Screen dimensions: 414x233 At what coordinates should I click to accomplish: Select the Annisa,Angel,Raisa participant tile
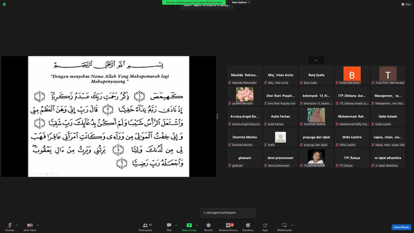click(245, 116)
